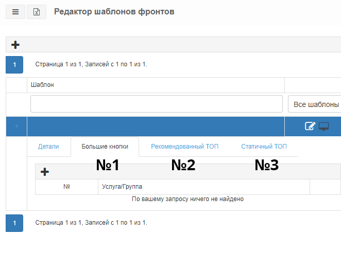Click the edit template pencil icon
Image resolution: width=341 pixels, height=271 pixels.
tap(310, 126)
